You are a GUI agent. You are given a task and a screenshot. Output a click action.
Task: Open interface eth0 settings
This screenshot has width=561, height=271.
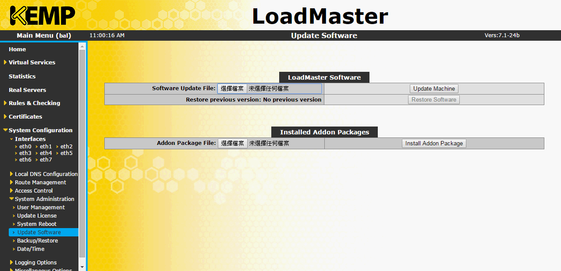(25, 147)
